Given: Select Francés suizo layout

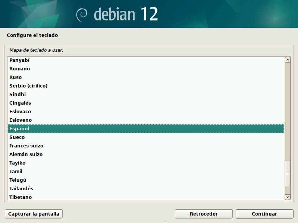Looking at the screenshot, I should pyautogui.click(x=26, y=146).
